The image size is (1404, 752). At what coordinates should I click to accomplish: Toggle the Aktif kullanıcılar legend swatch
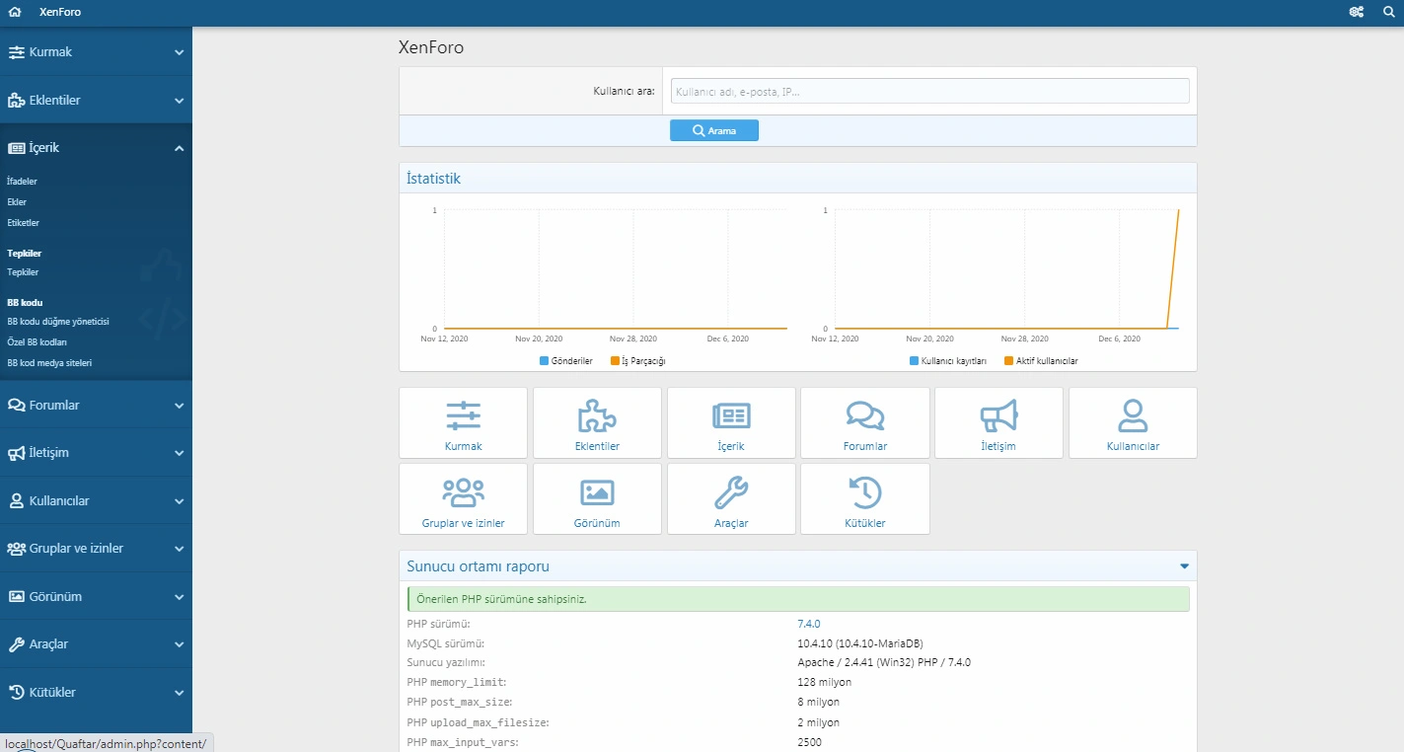pyautogui.click(x=1008, y=361)
